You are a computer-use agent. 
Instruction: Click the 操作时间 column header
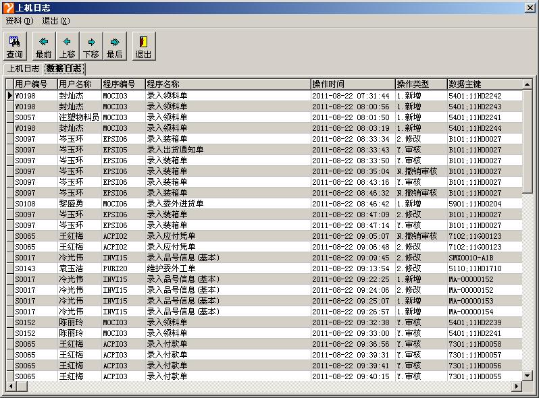353,84
